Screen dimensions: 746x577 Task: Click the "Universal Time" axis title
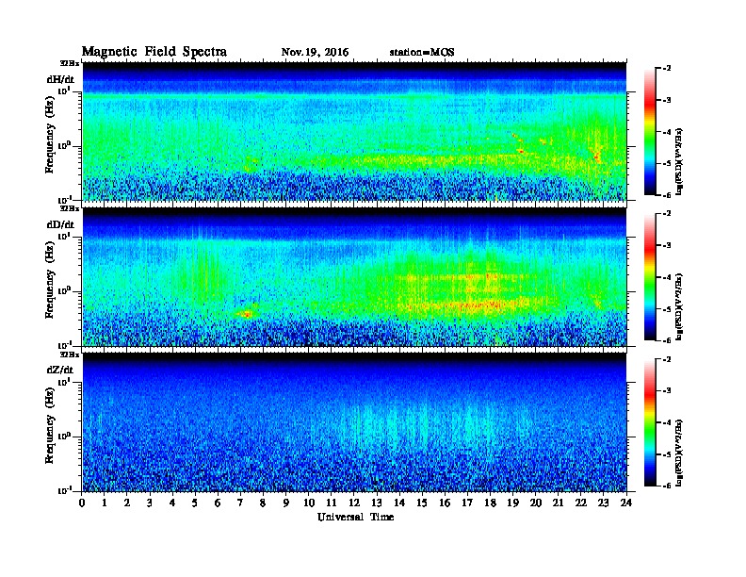355,517
